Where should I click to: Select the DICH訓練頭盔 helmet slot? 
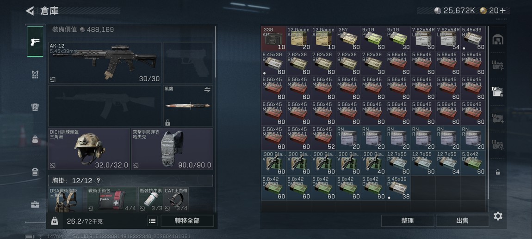pos(89,149)
